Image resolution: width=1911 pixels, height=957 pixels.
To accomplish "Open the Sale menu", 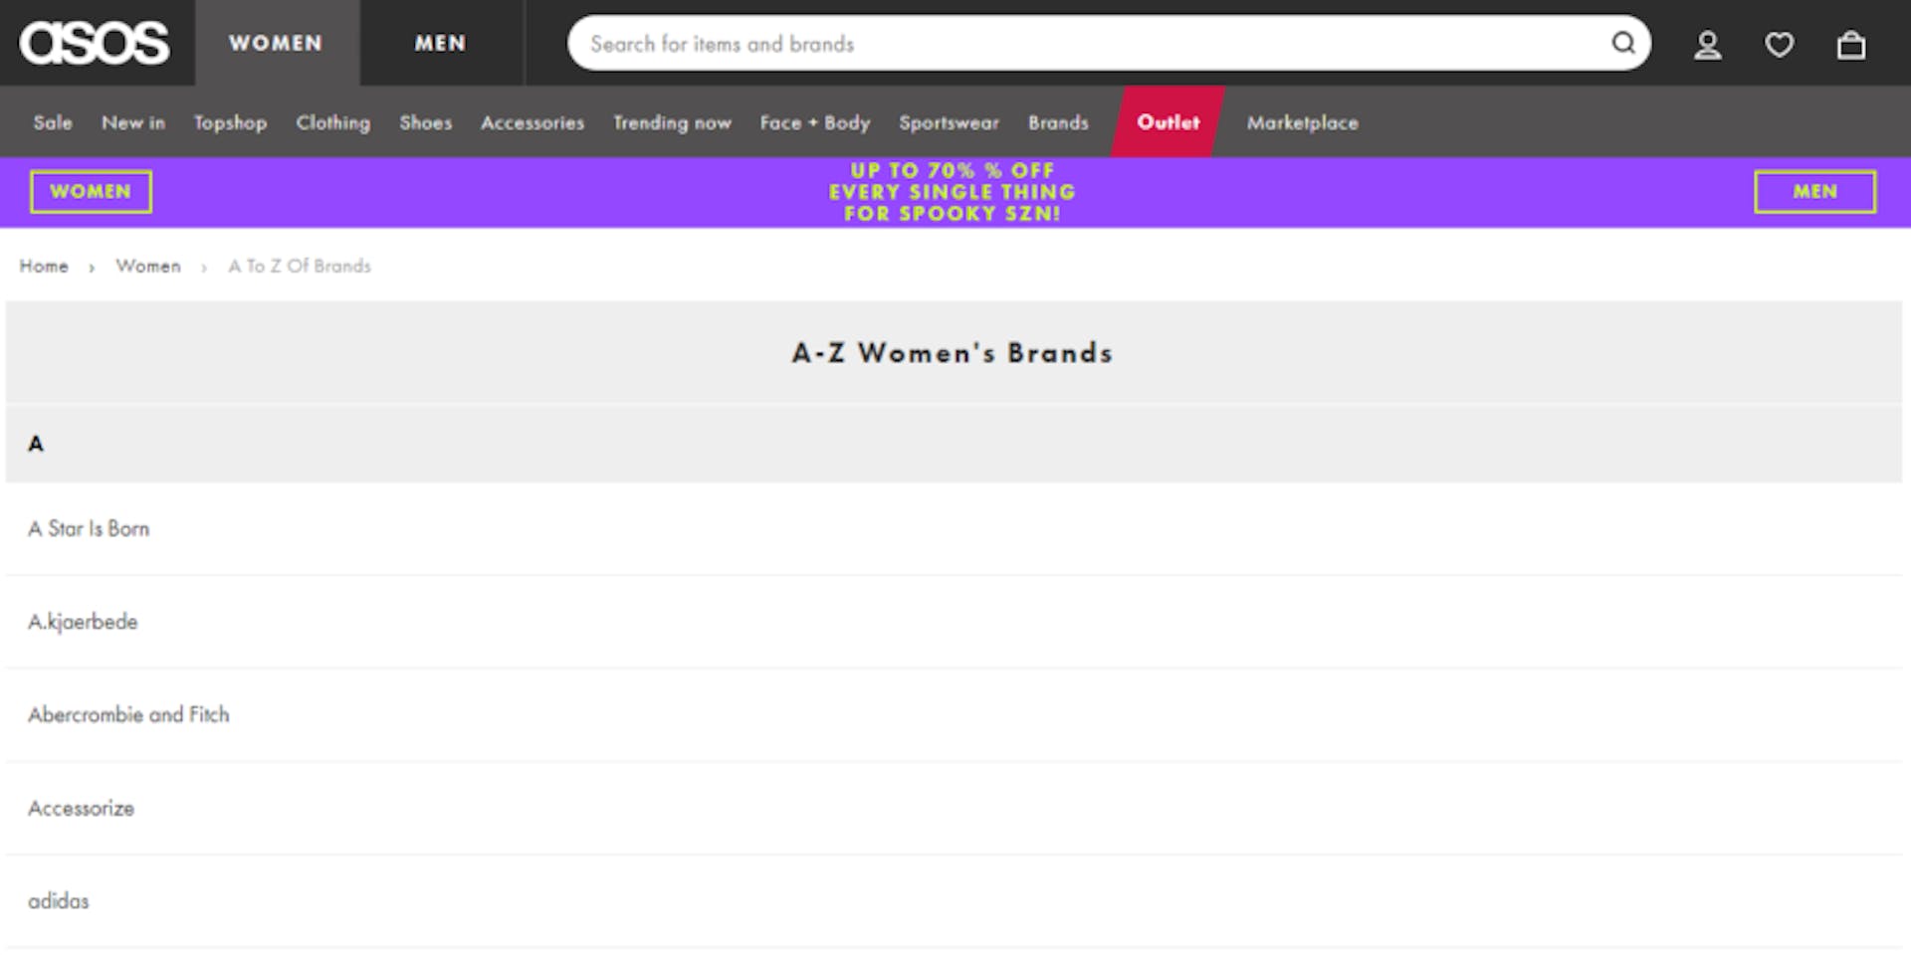I will 53,122.
